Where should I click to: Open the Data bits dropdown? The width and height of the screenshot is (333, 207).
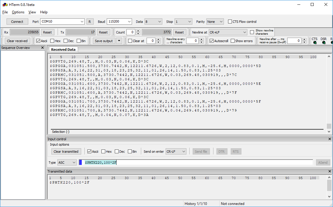click(x=153, y=21)
